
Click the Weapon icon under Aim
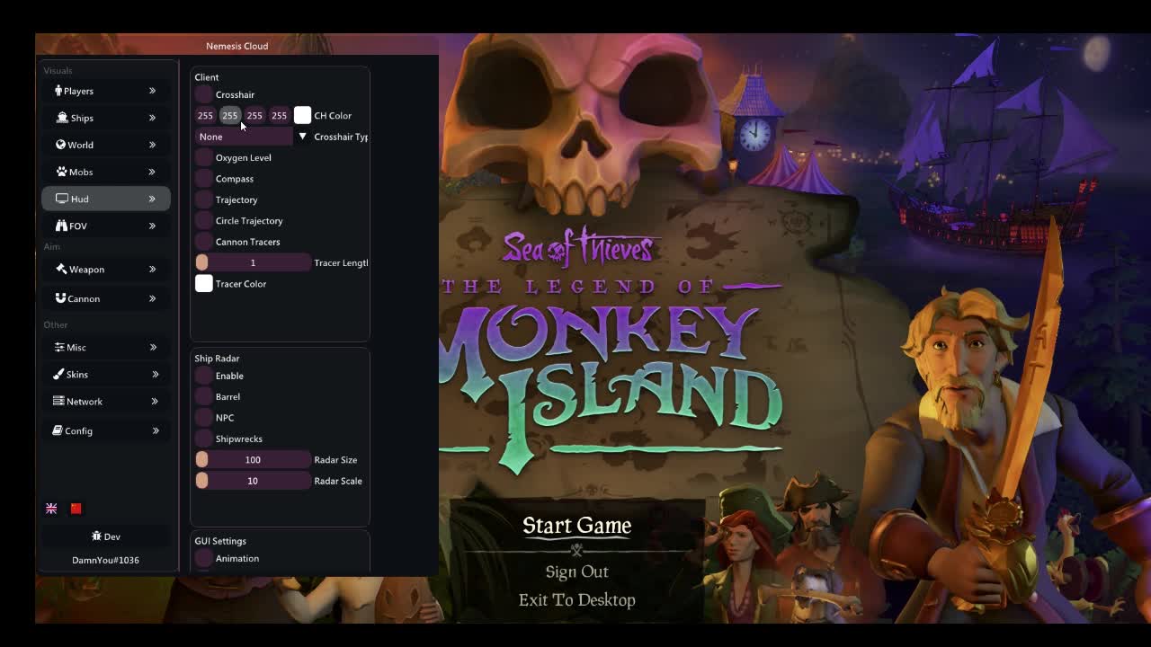coord(61,269)
